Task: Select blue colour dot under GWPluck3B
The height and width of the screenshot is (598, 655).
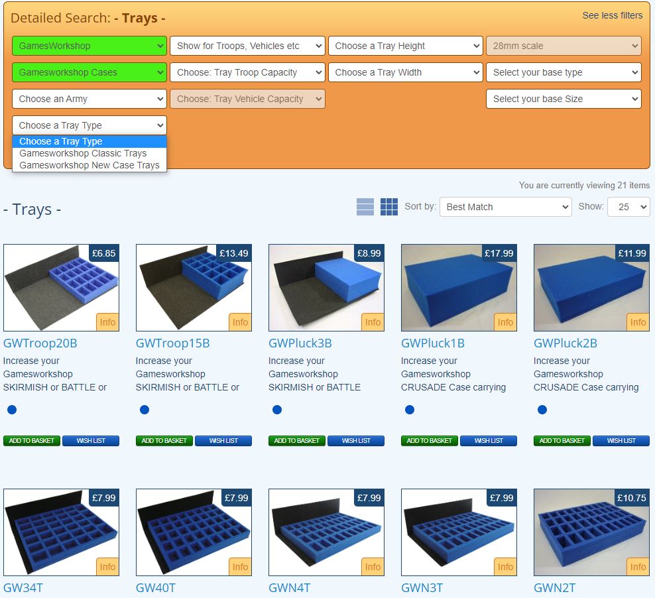Action: [277, 410]
